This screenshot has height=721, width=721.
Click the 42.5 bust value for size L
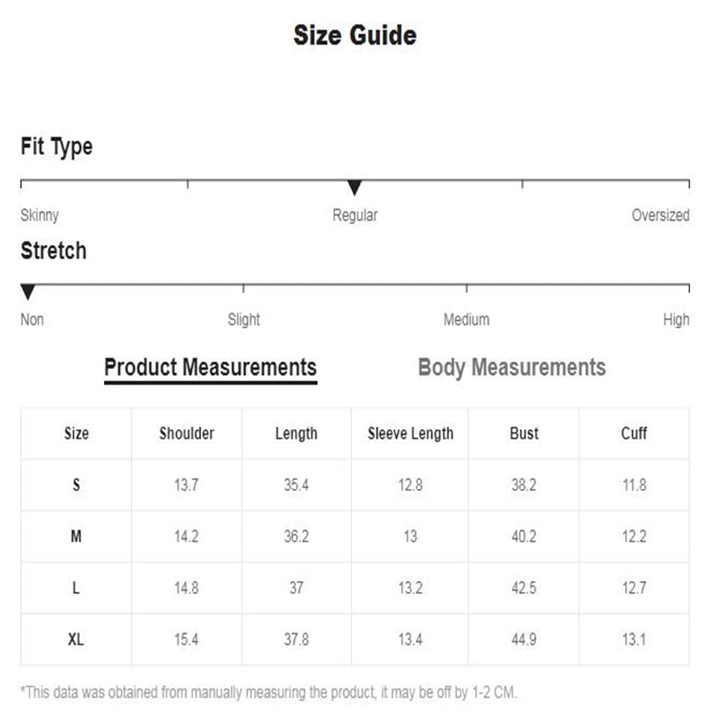(x=523, y=588)
